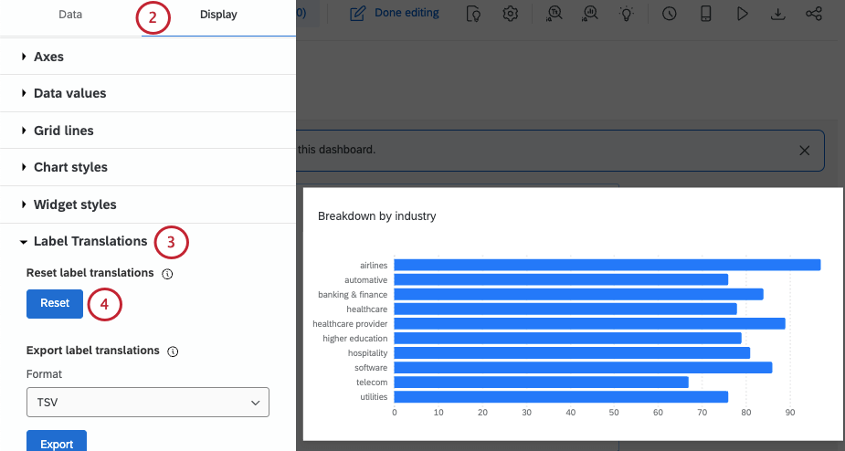The height and width of the screenshot is (451, 845).
Task: Expand the Chart styles section
Action: point(70,167)
